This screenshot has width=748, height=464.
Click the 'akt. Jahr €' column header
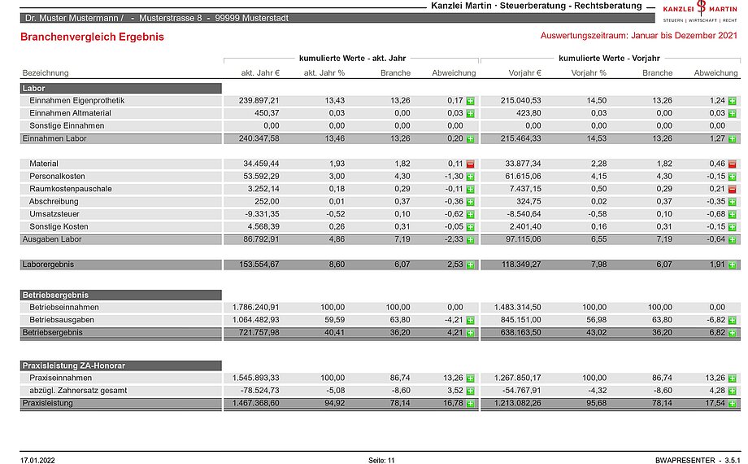(x=260, y=73)
